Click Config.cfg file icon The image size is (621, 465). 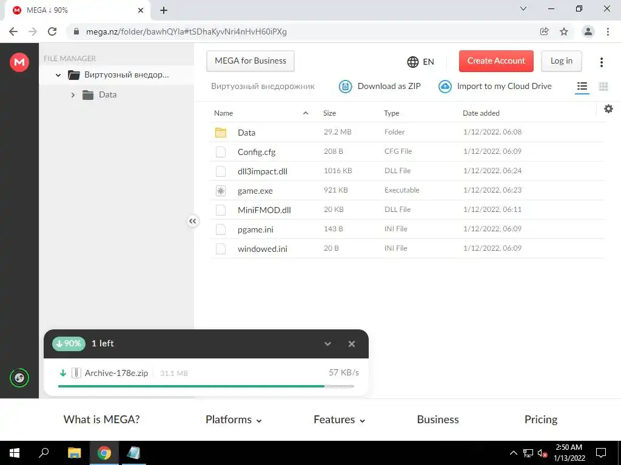[221, 152]
